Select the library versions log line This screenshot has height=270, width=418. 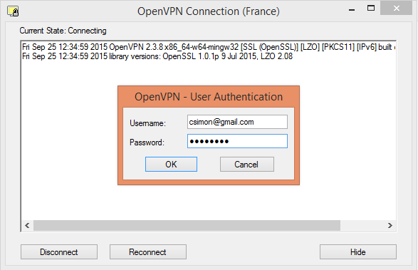[x=157, y=56]
